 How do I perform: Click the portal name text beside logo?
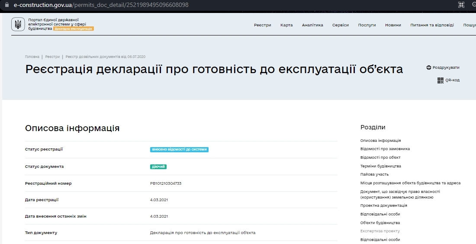click(57, 24)
